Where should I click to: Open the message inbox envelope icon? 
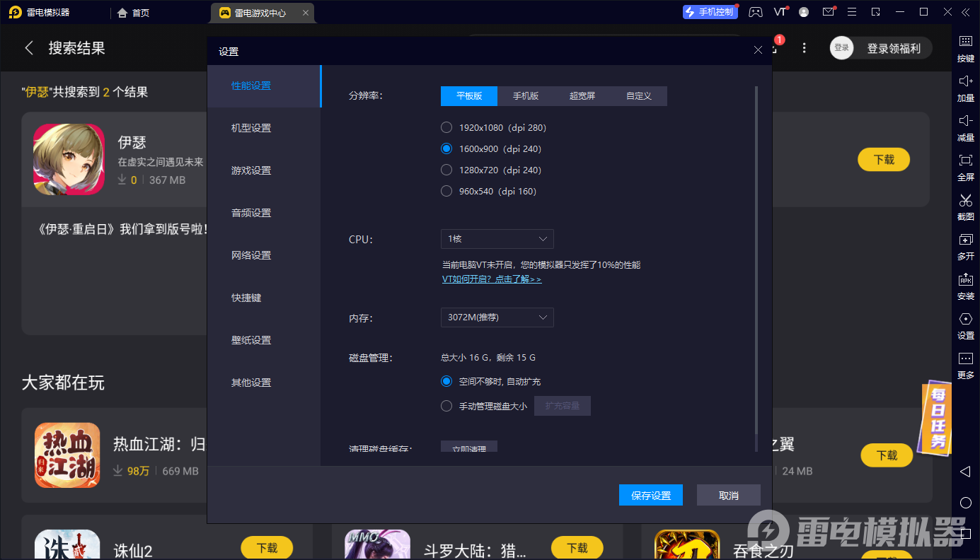tap(828, 12)
